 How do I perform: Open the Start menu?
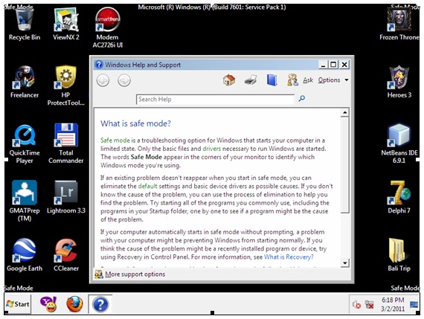[x=18, y=304]
